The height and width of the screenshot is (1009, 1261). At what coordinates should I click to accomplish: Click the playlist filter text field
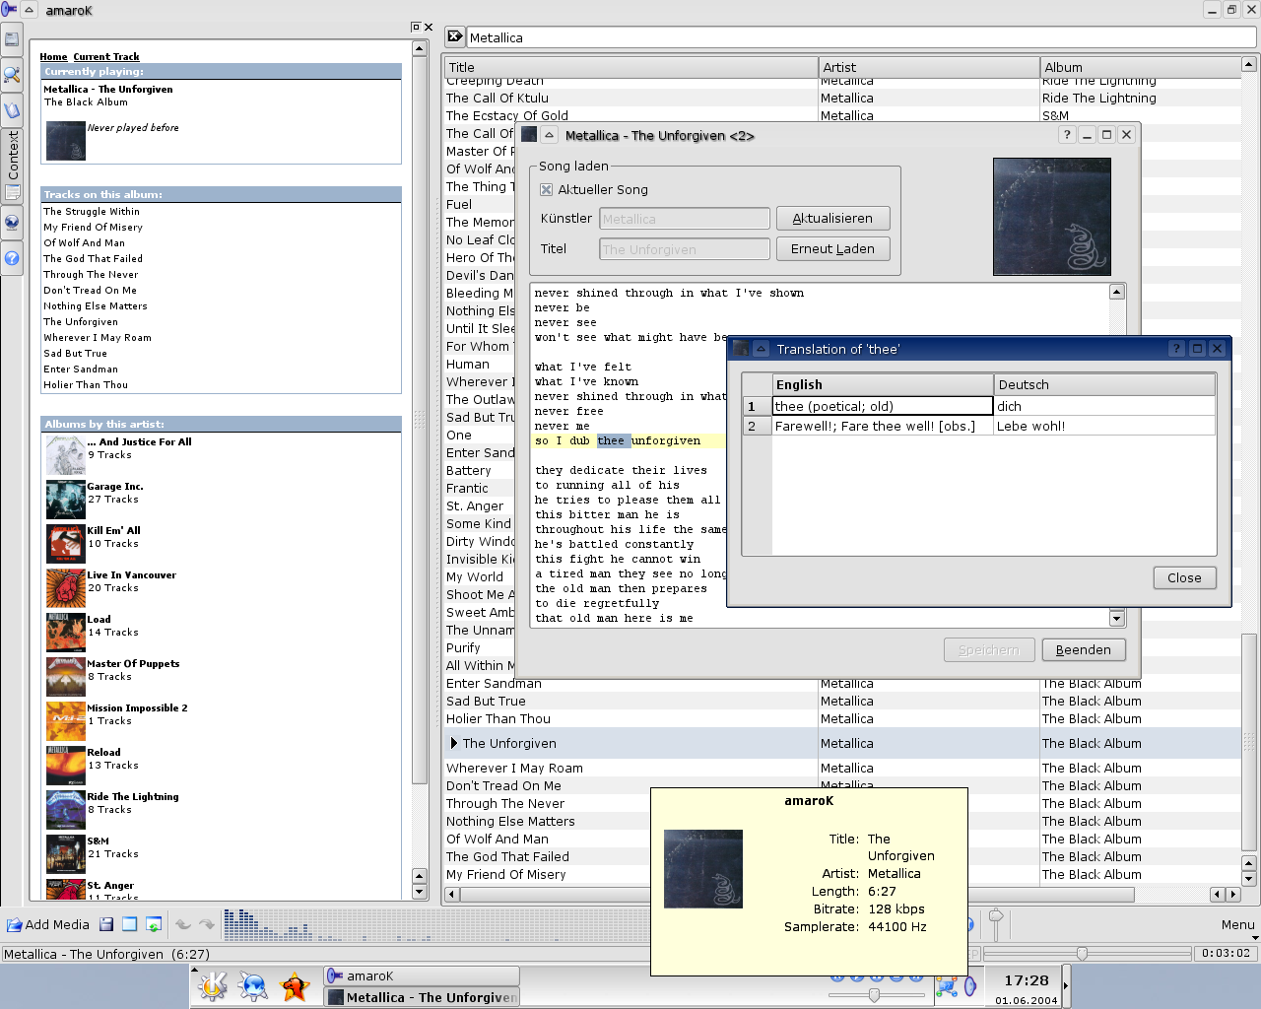tap(861, 37)
